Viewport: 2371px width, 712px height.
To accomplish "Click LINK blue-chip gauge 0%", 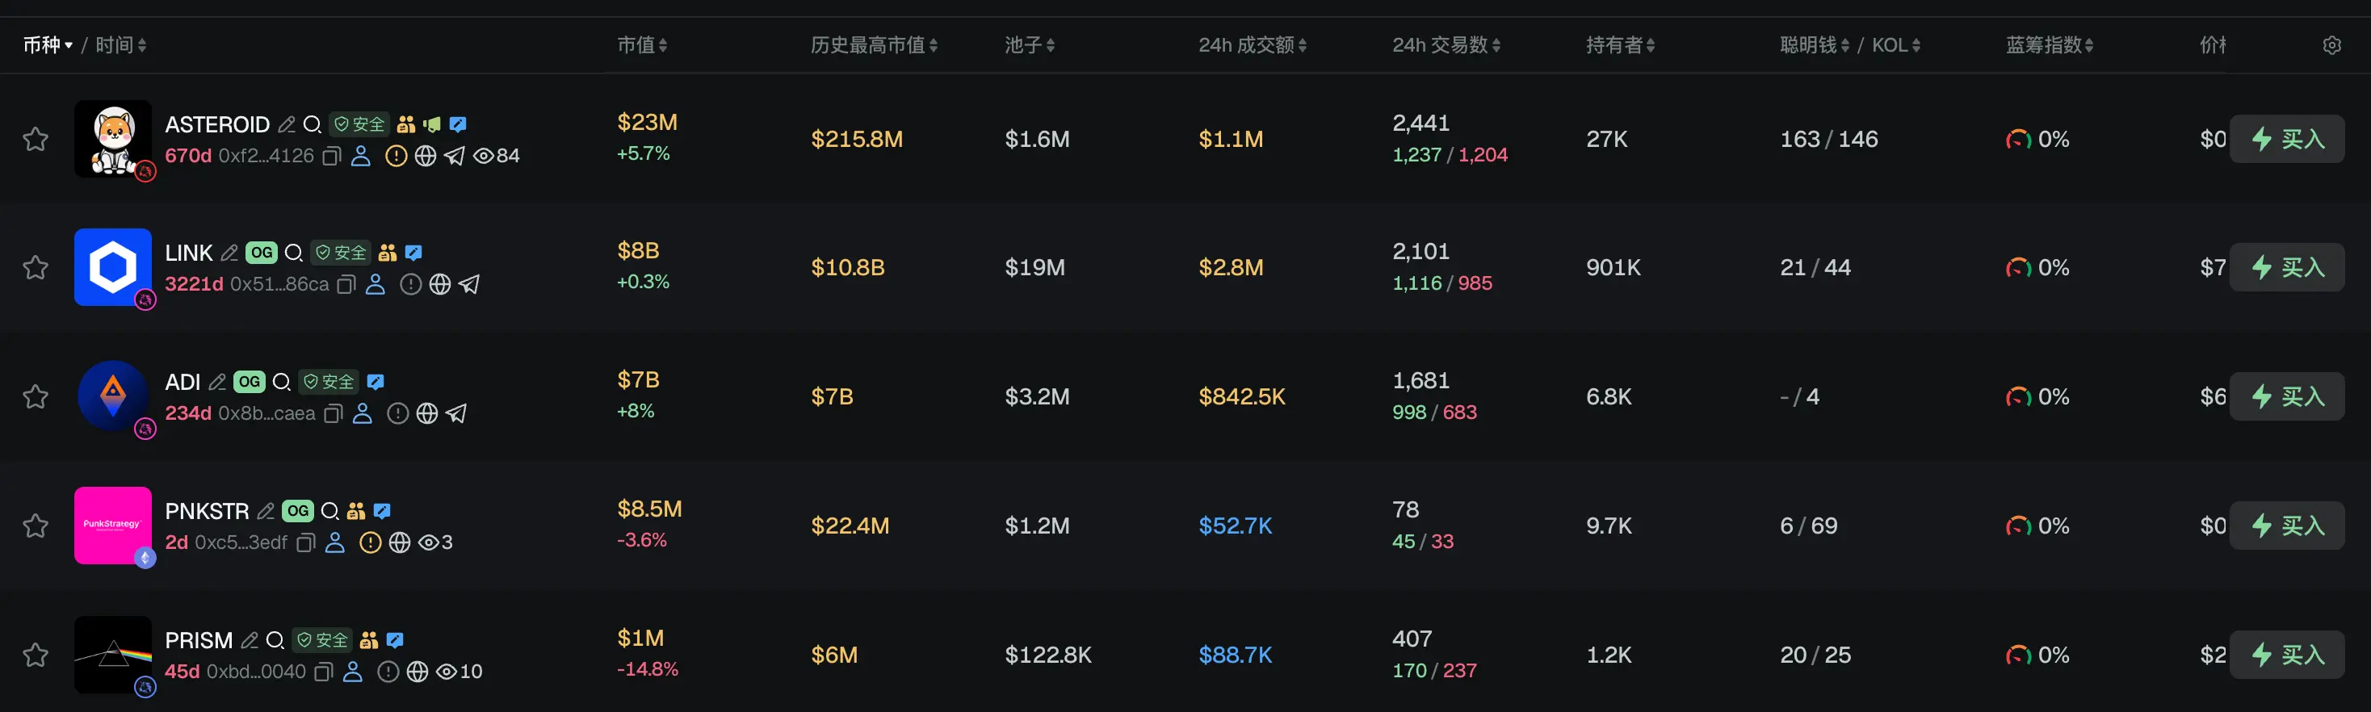I will click(2037, 268).
